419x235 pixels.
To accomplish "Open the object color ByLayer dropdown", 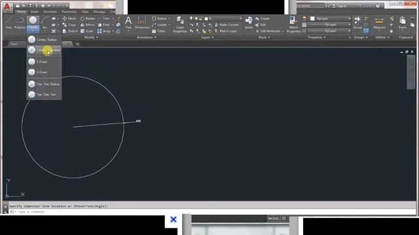I will 330,18.
